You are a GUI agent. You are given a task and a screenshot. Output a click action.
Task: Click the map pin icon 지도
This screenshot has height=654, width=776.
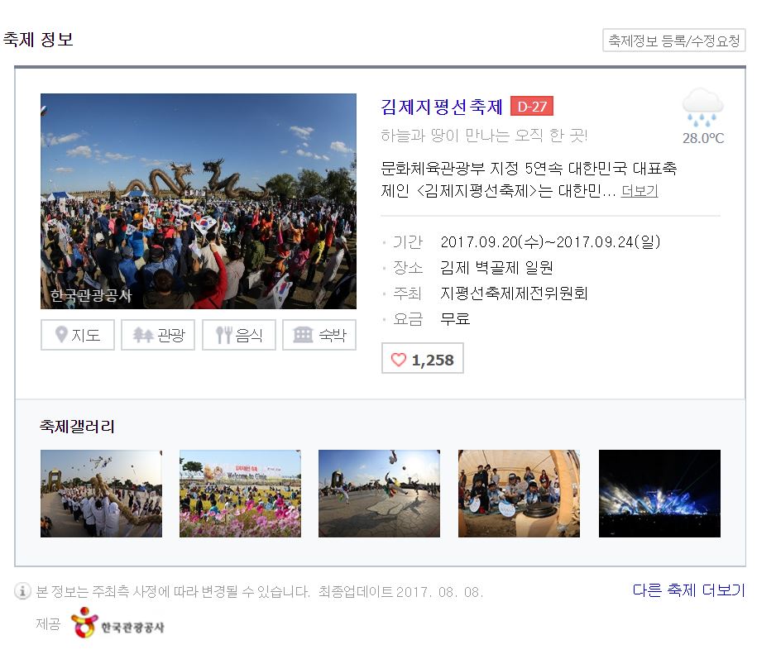pyautogui.click(x=61, y=335)
